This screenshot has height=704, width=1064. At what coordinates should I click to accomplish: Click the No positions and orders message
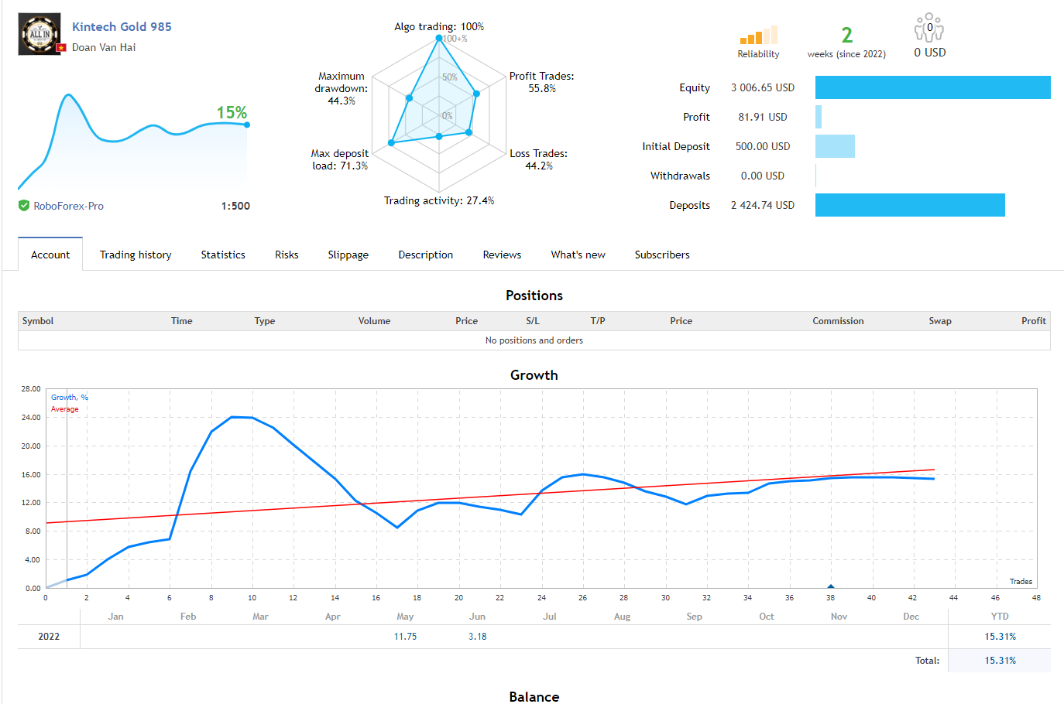pyautogui.click(x=534, y=340)
